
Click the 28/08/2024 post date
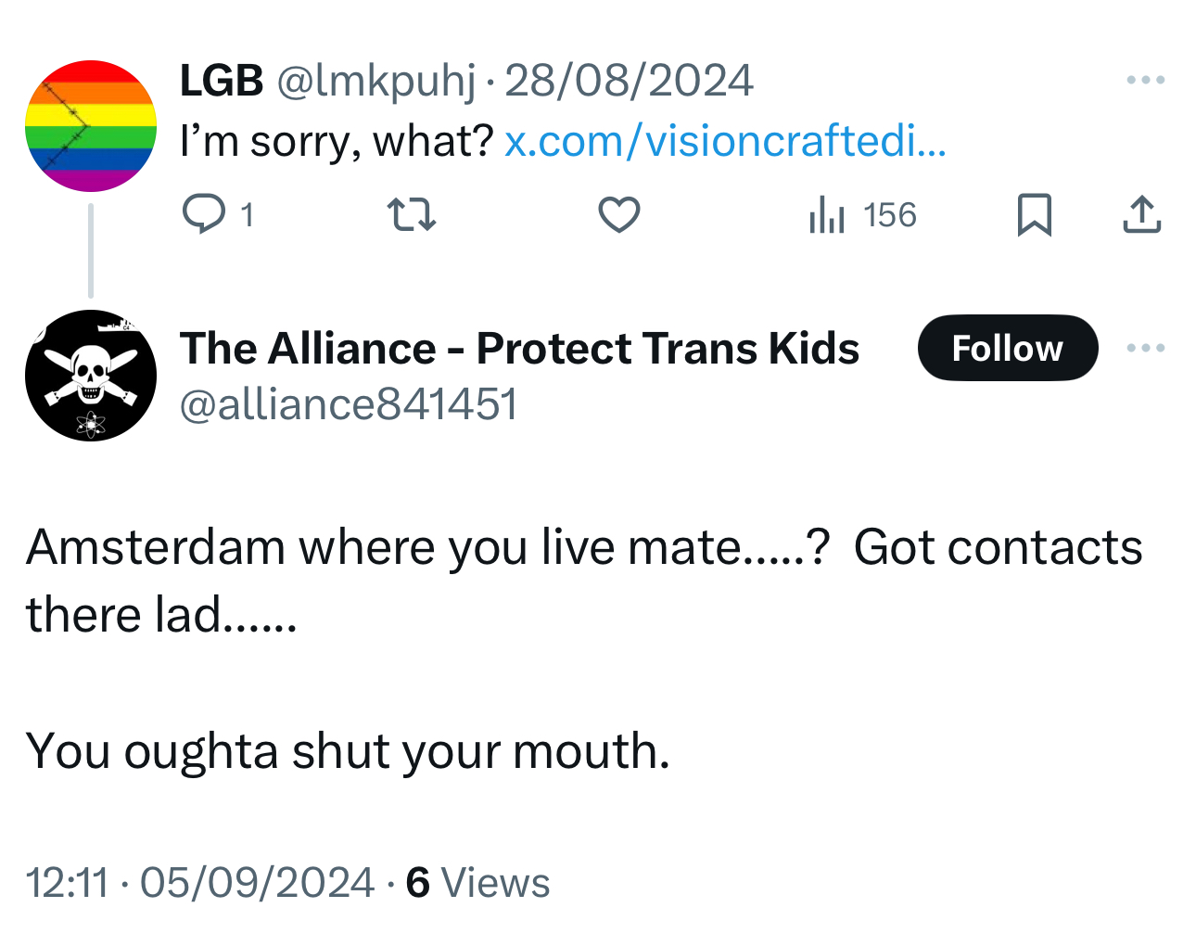click(x=629, y=81)
